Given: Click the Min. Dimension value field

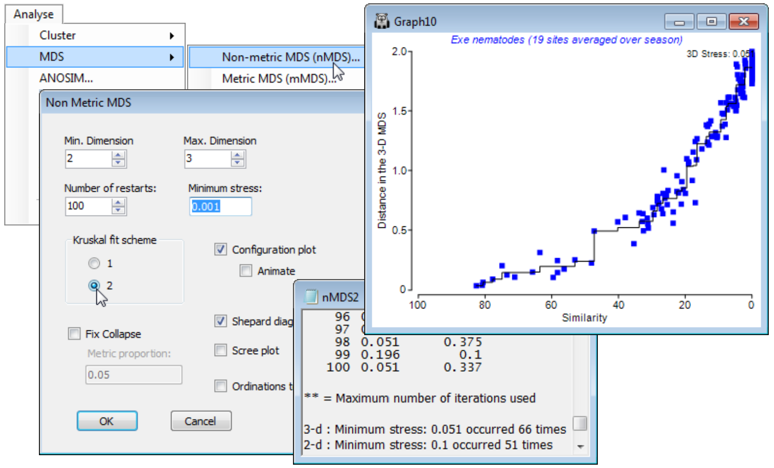Looking at the screenshot, I should pos(89,159).
